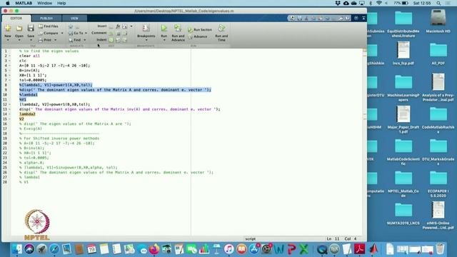Switch to the VIEW tab
Screen dimensions: 457x257
click(74, 19)
